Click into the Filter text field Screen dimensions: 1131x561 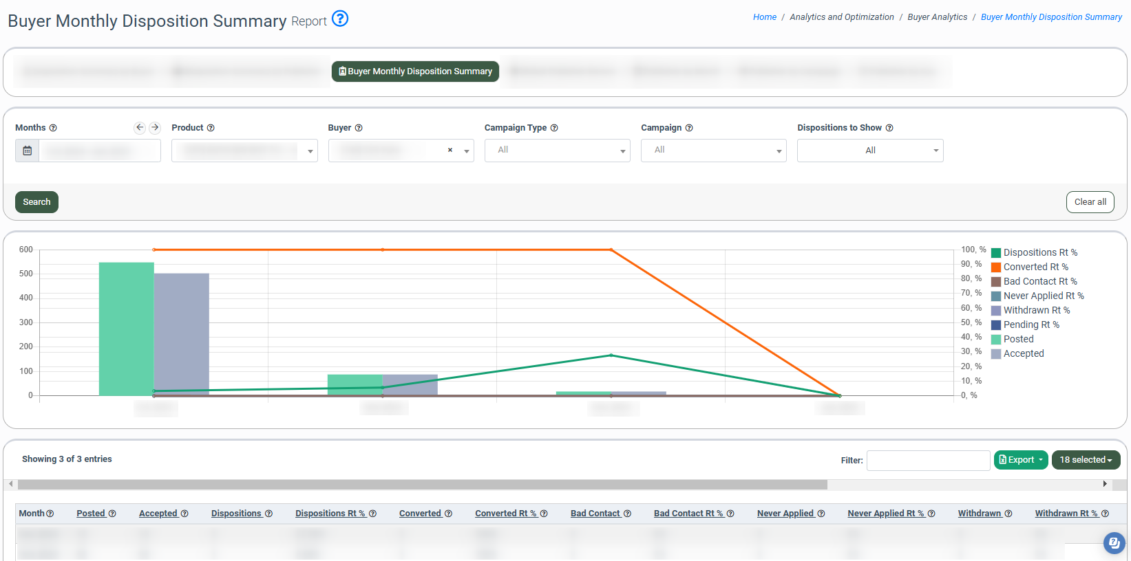pos(928,461)
